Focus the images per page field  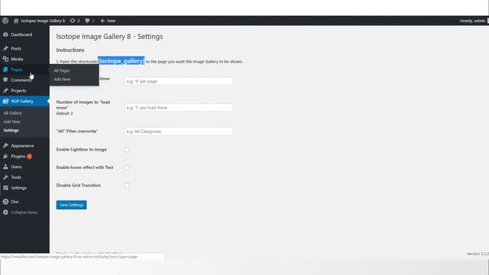[x=178, y=82]
